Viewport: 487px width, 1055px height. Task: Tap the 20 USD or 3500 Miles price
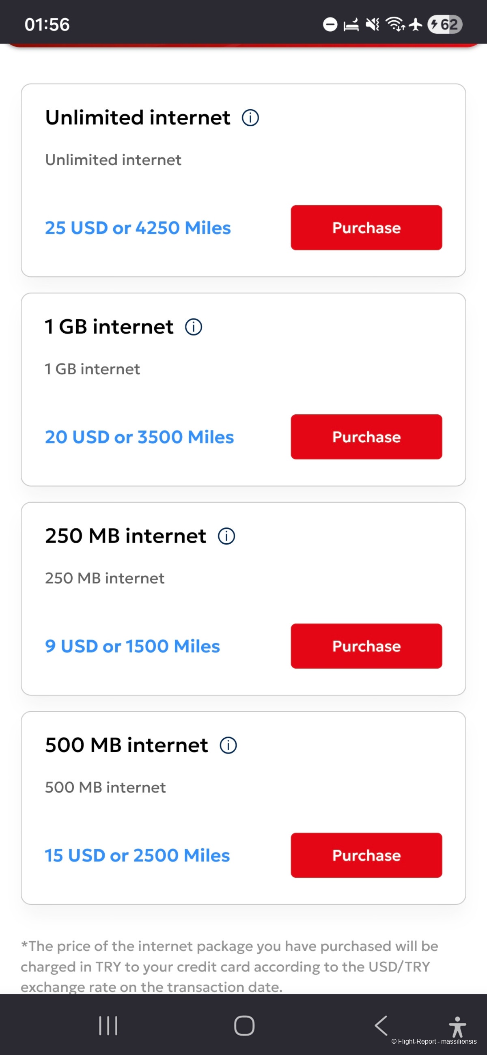(x=139, y=437)
